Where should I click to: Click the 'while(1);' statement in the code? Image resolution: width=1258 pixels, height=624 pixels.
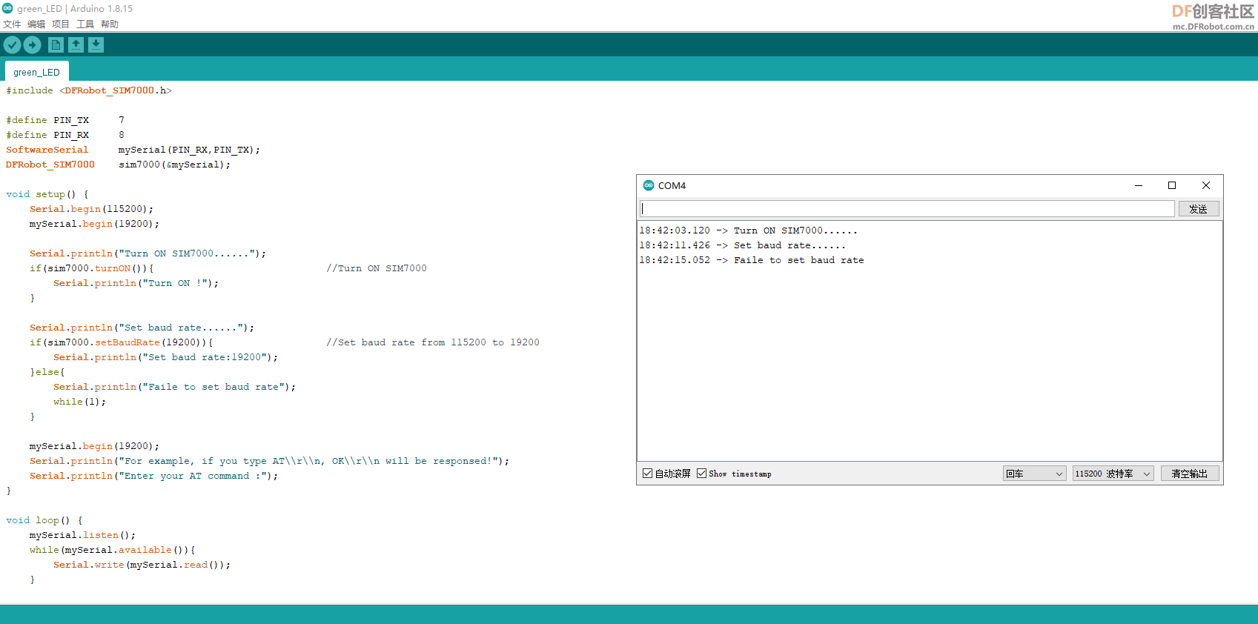(x=80, y=402)
